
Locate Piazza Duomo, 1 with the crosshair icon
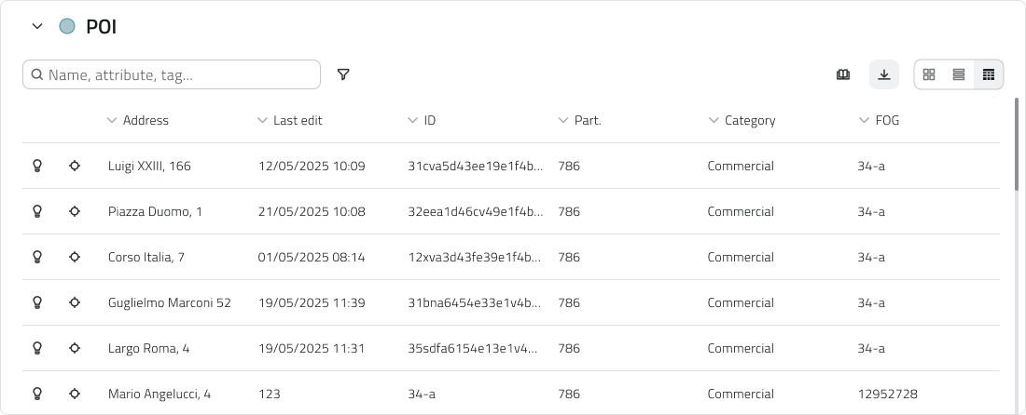(x=75, y=211)
